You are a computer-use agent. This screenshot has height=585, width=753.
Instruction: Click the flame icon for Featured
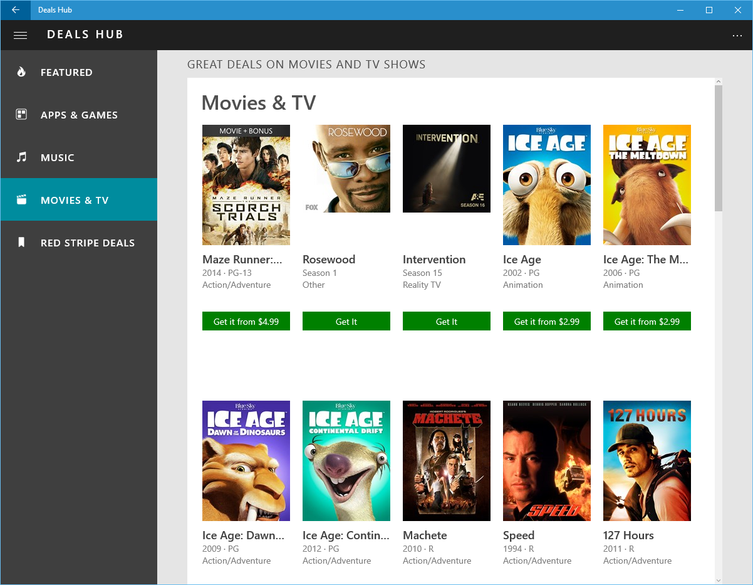tap(21, 72)
